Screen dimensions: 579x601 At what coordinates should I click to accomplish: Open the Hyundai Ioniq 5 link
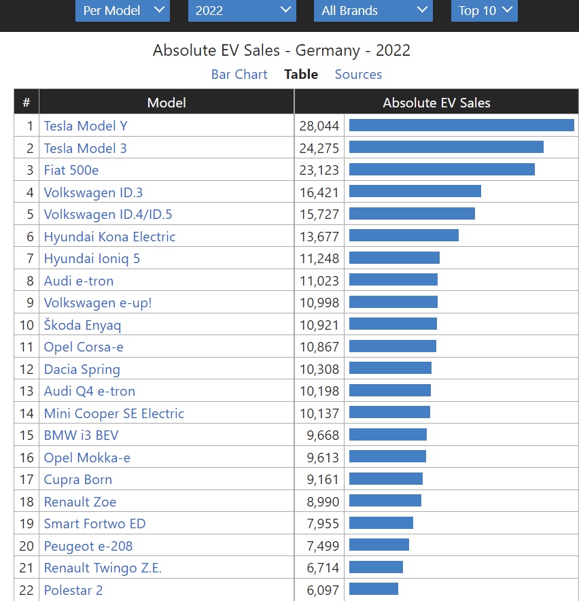[x=92, y=258]
